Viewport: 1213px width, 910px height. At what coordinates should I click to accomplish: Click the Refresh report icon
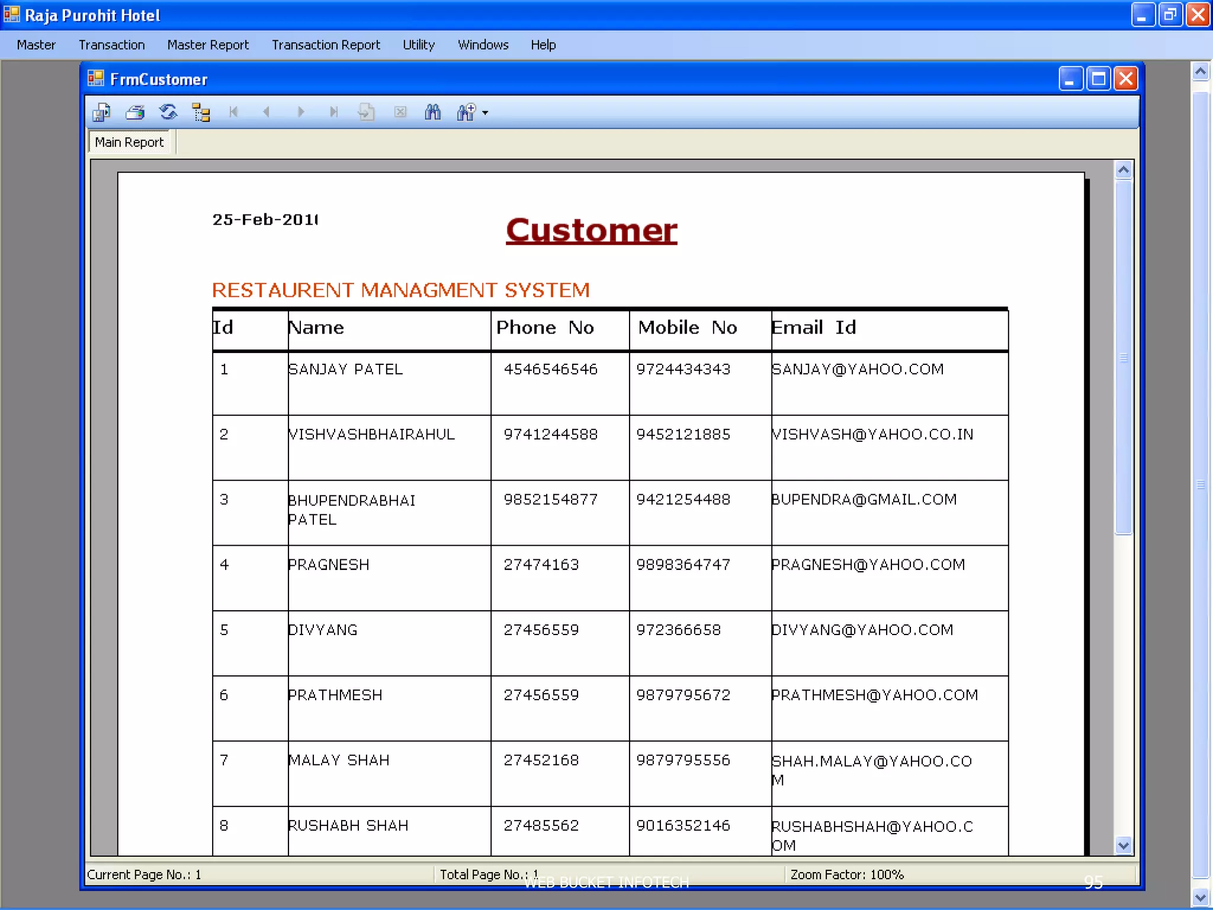tap(168, 112)
